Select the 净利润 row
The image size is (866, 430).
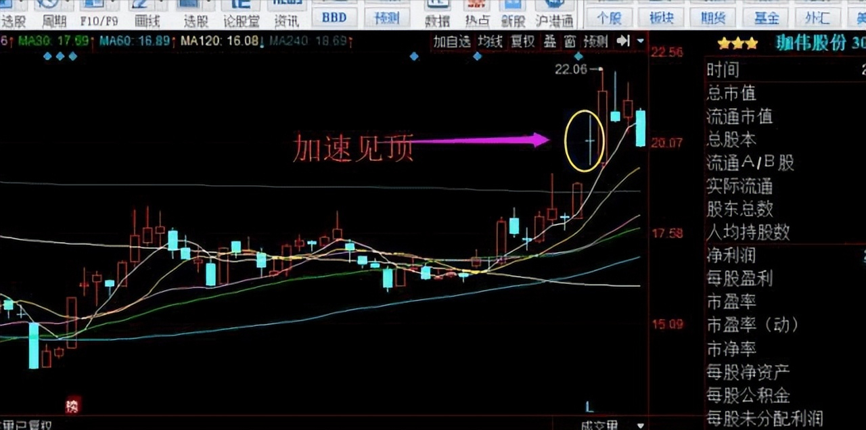coord(785,255)
